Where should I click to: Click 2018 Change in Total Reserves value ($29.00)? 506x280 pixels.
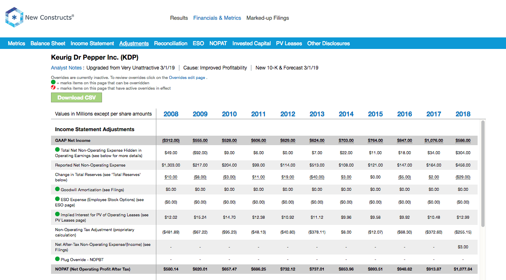pos(463,177)
